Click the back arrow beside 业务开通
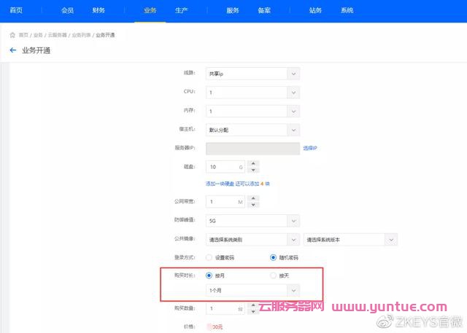The image size is (467, 333). point(12,50)
